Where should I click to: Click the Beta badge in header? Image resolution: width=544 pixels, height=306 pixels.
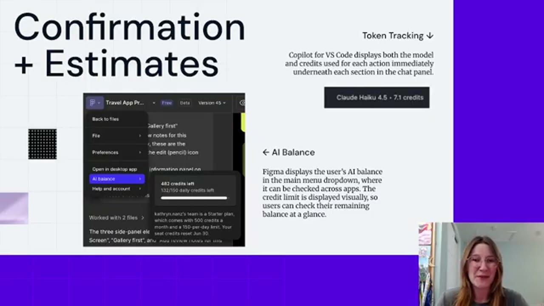click(x=184, y=103)
